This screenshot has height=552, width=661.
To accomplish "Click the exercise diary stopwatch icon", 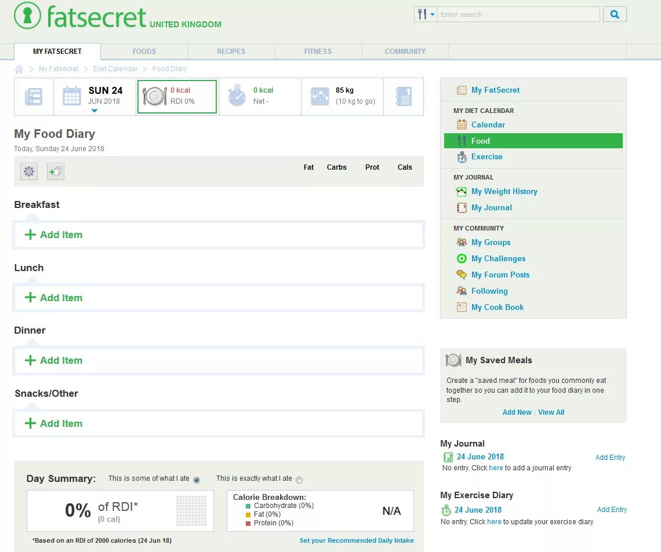I will point(446,510).
